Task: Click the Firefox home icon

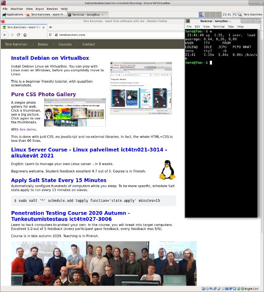Action: tap(25, 35)
